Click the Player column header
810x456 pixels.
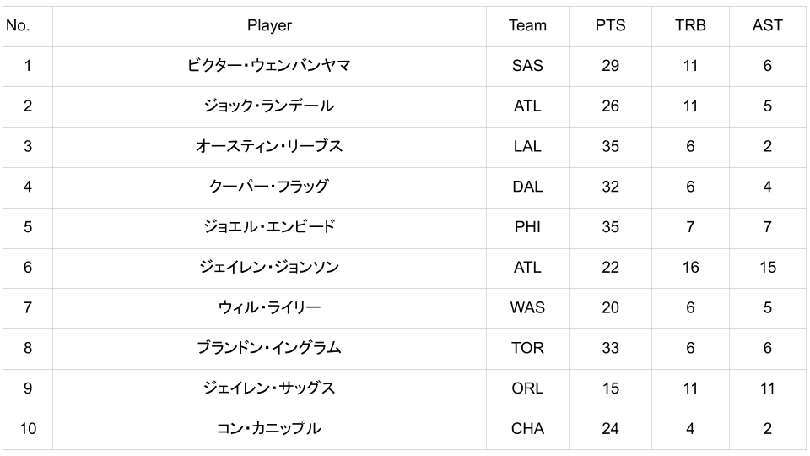(269, 25)
